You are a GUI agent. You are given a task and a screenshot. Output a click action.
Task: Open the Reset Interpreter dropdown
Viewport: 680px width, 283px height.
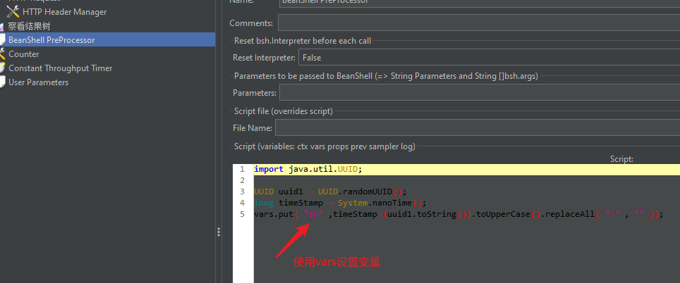(x=489, y=57)
